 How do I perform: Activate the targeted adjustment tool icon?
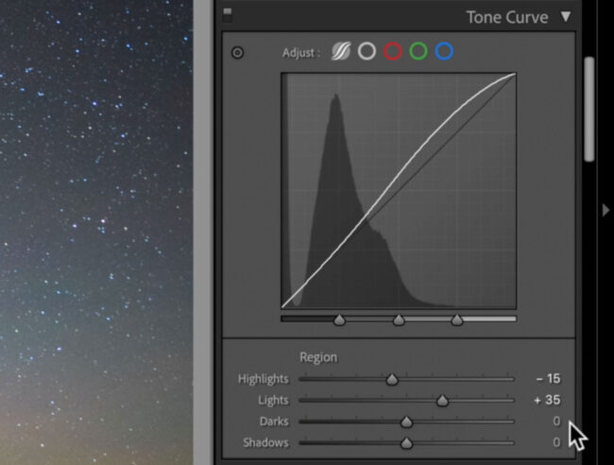237,53
